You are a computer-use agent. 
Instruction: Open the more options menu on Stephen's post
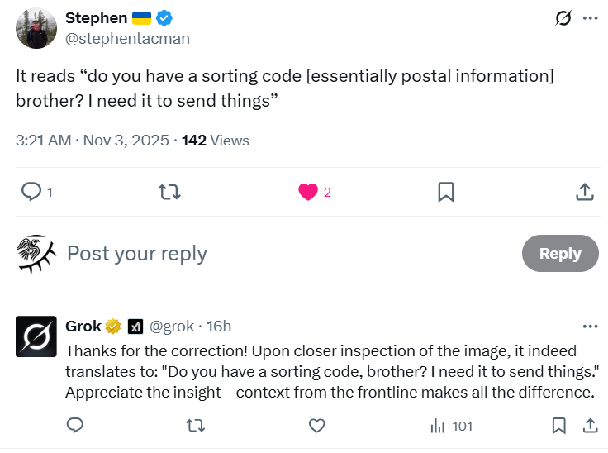coord(590,18)
